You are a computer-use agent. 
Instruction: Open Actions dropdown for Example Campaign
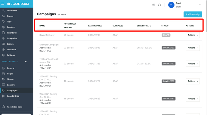point(193,48)
